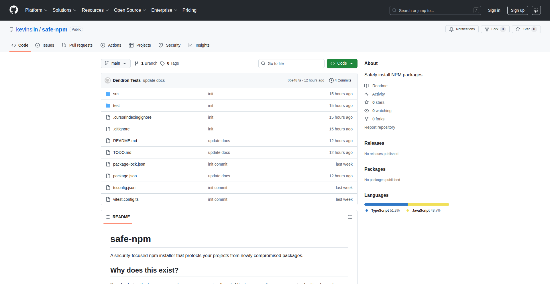
Task: Click the GitHub logo icon
Action: [x=14, y=10]
